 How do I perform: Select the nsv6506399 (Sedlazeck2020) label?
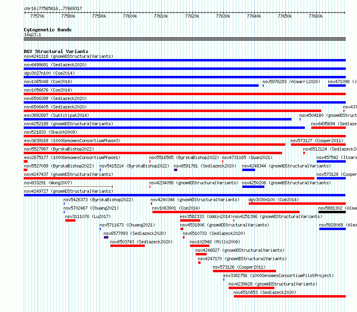[x=55, y=98]
